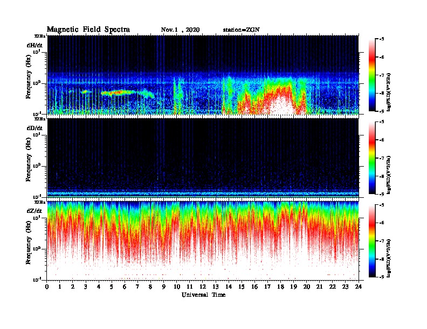
Task: Click hour tick label "9" on time axis
Action: pos(164,287)
